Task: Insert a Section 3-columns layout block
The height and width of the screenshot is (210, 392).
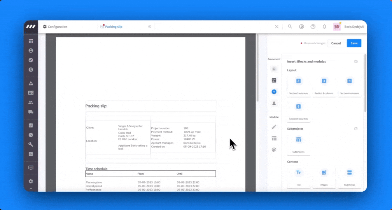Action: [324, 86]
